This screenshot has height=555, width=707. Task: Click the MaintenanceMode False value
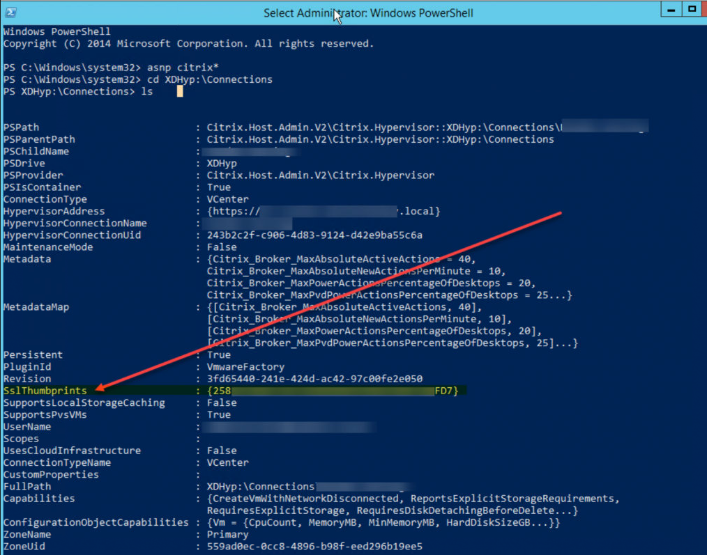222,247
